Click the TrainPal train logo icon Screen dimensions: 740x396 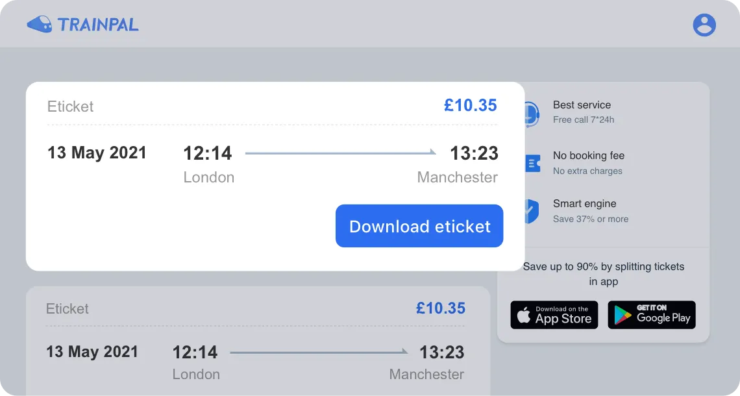coord(40,23)
